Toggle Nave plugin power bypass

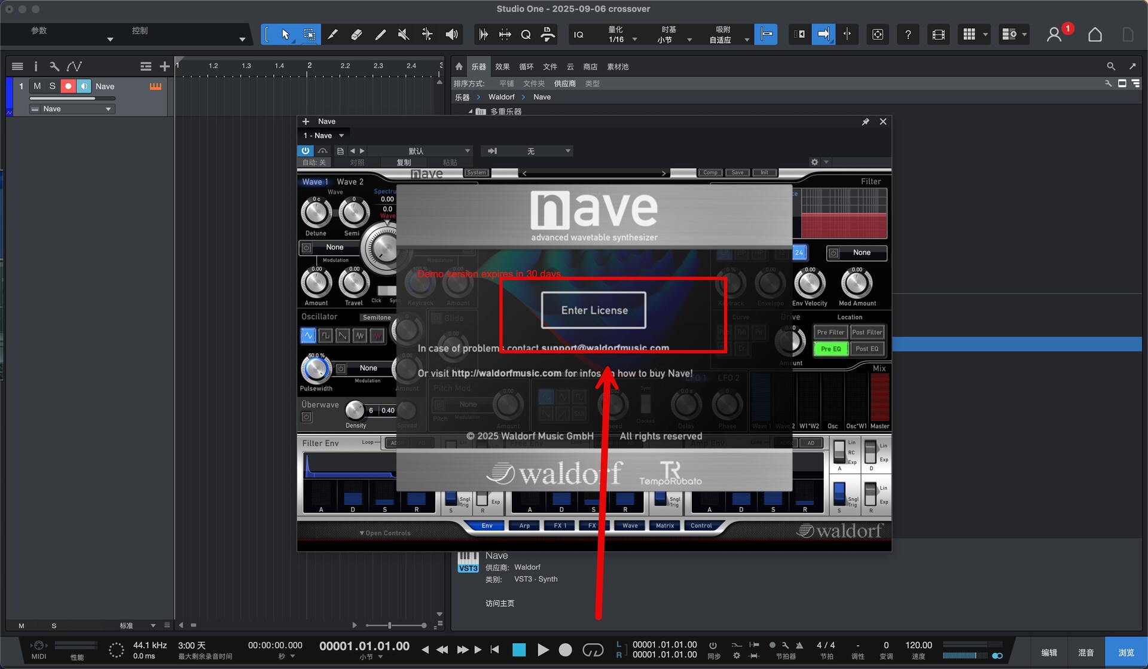305,151
